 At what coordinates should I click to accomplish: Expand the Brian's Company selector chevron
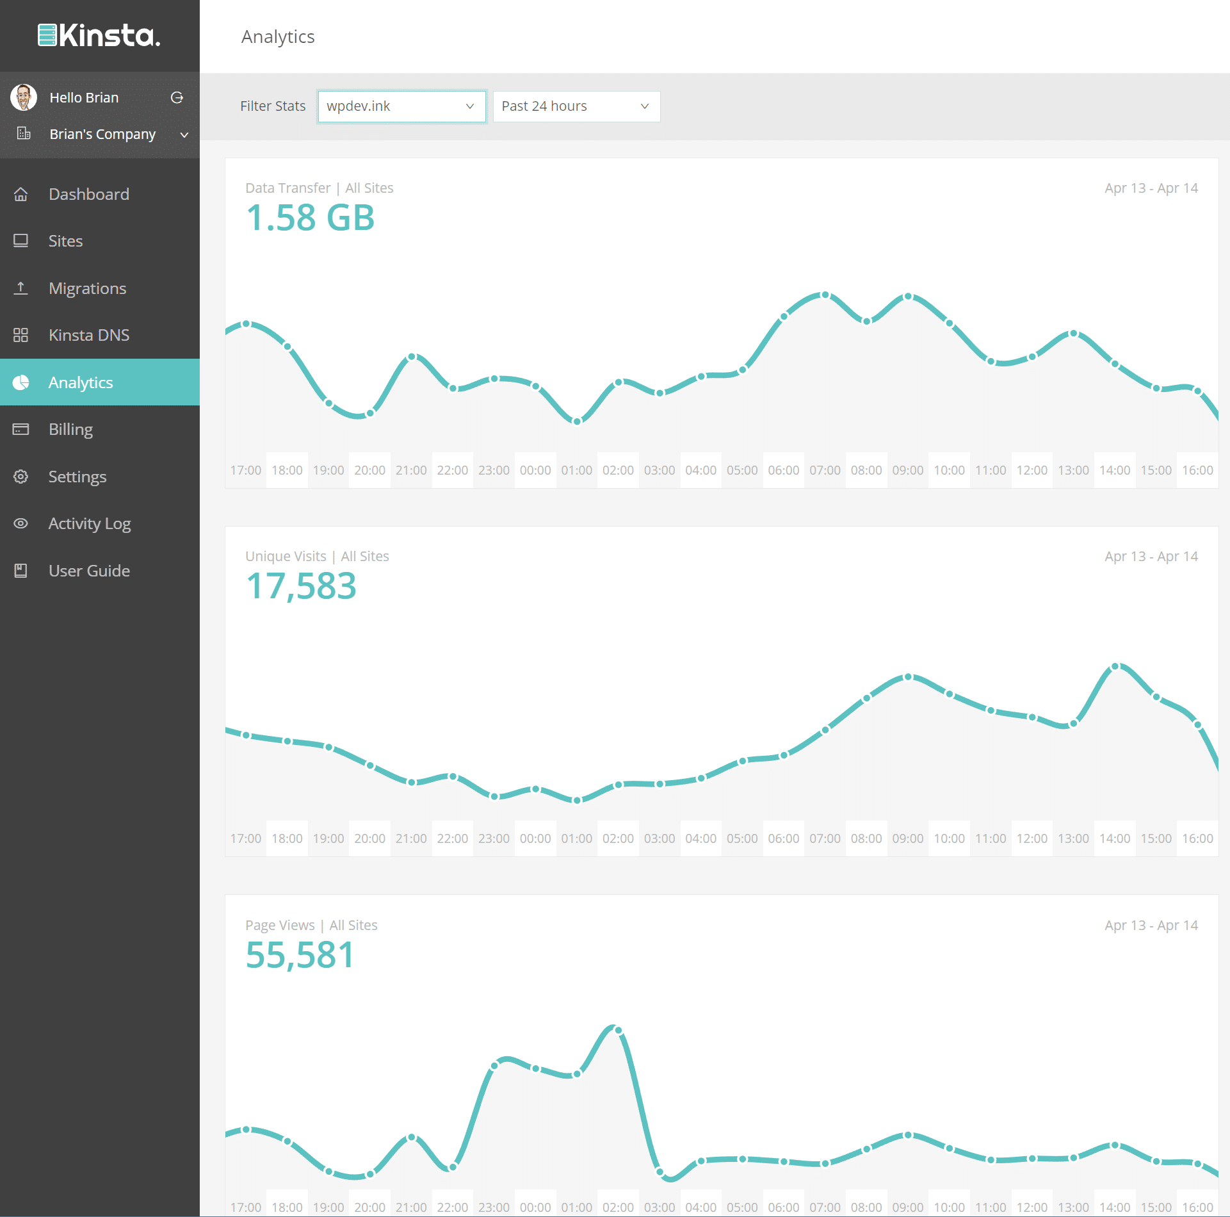184,135
